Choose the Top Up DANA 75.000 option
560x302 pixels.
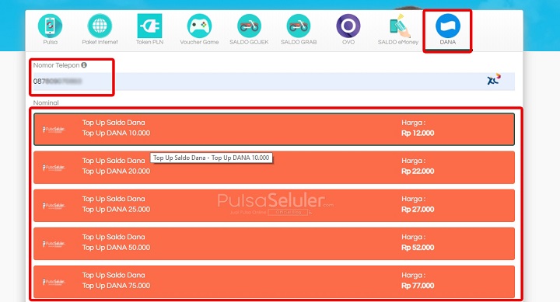pos(274,282)
